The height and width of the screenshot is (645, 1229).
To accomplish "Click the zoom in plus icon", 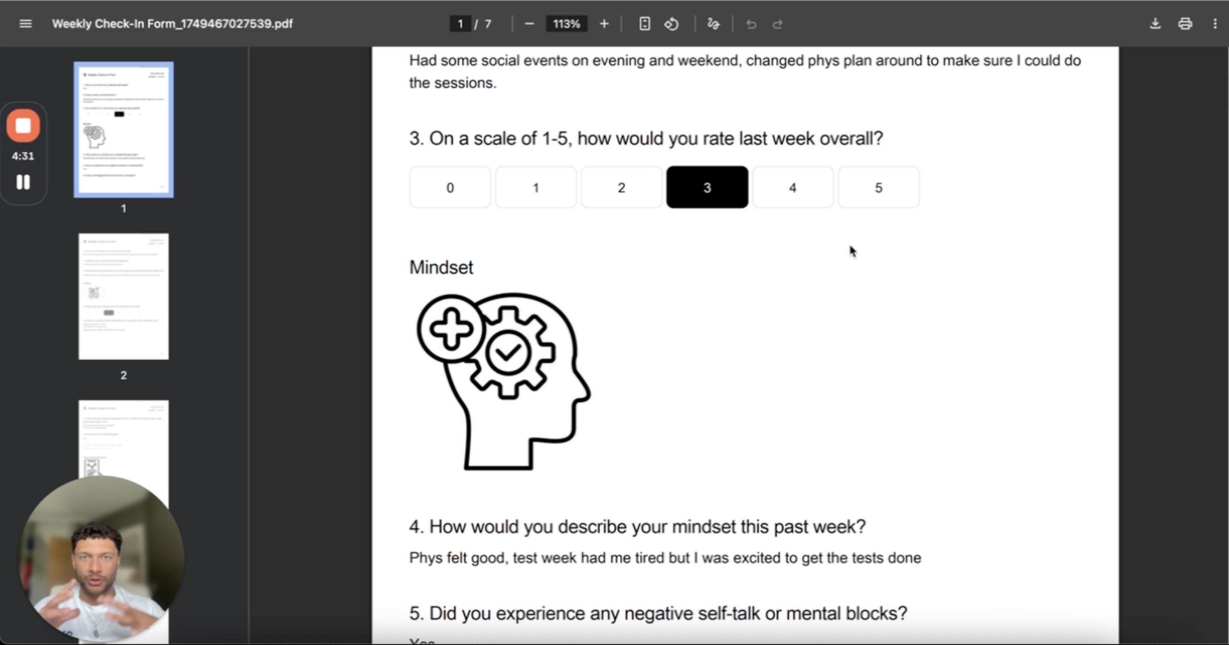I will pos(604,24).
